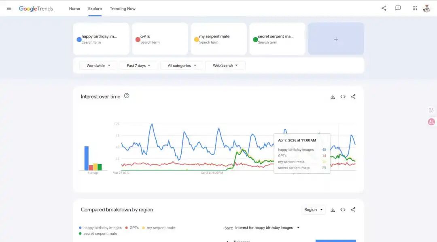Screen dimensions: 437x242
Task: Select the Explore tab
Action: 95,8
